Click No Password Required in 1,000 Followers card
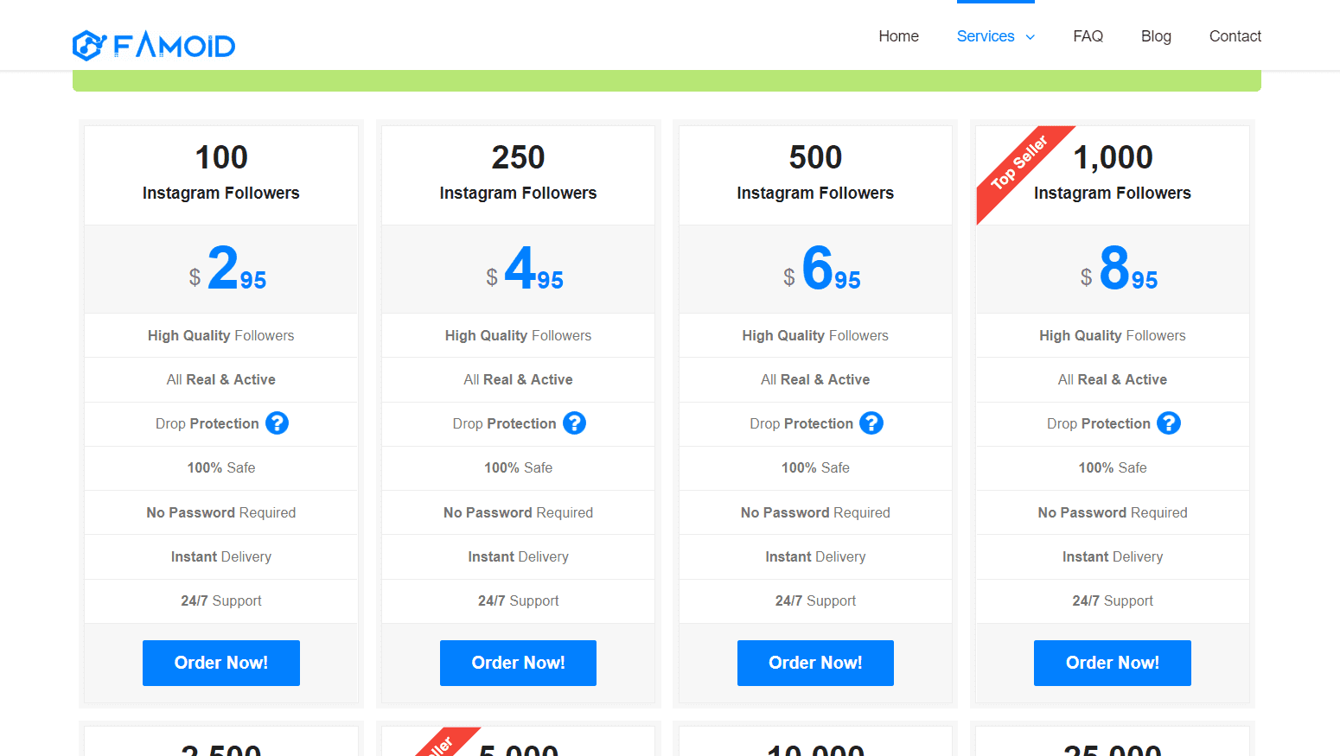 coord(1113,512)
